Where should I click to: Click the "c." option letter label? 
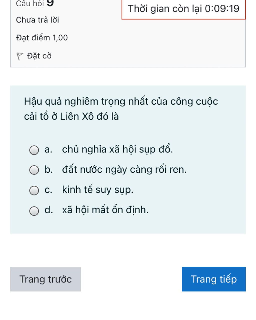point(48,190)
